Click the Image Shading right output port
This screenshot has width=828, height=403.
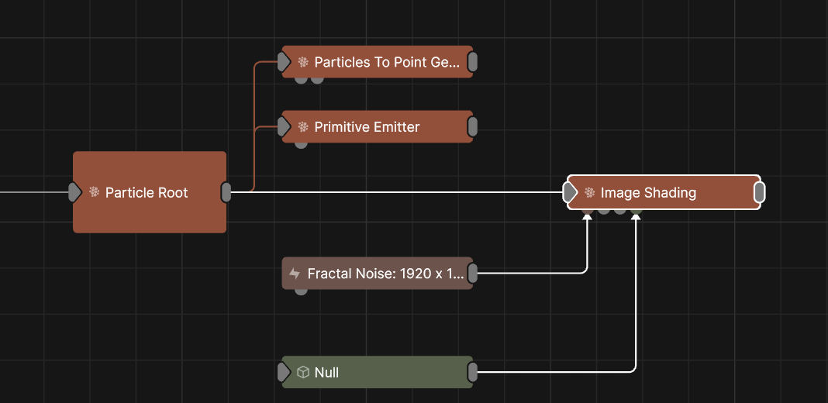(x=760, y=192)
